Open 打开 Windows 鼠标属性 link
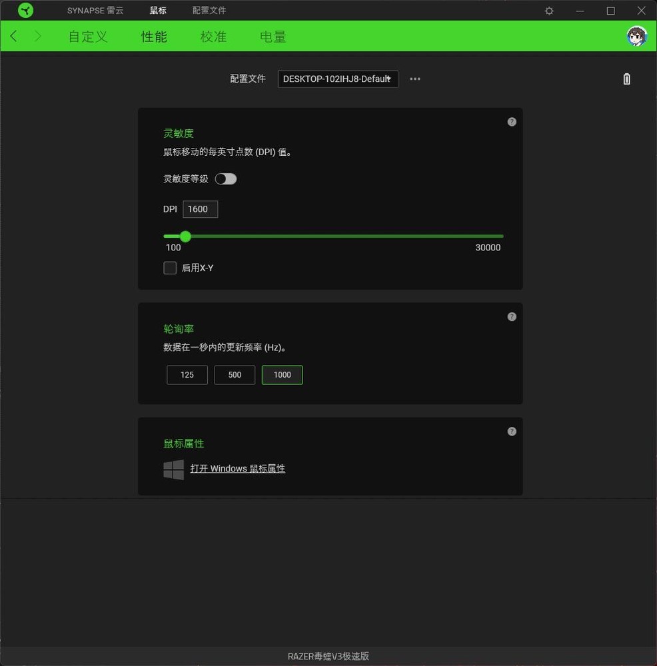Viewport: 657px width, 666px height. coord(238,468)
